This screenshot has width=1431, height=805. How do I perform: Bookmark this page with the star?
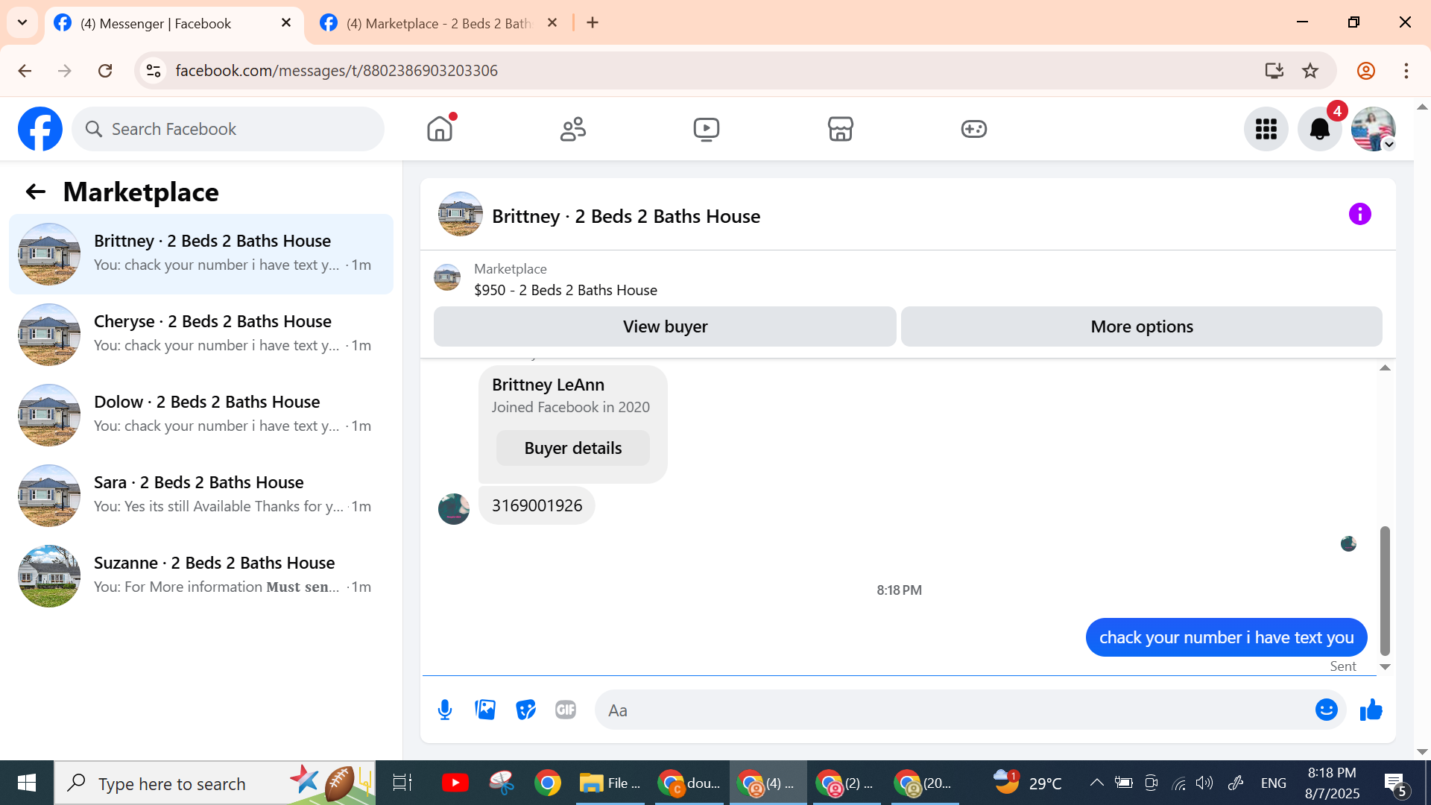pos(1310,71)
